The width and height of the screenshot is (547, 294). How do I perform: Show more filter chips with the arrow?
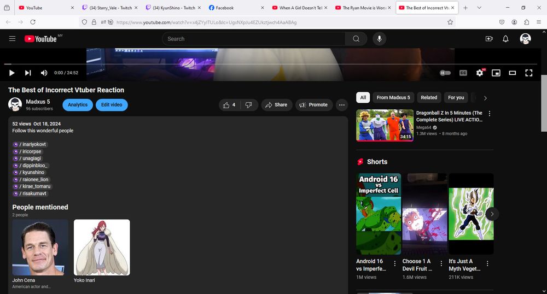(485, 98)
